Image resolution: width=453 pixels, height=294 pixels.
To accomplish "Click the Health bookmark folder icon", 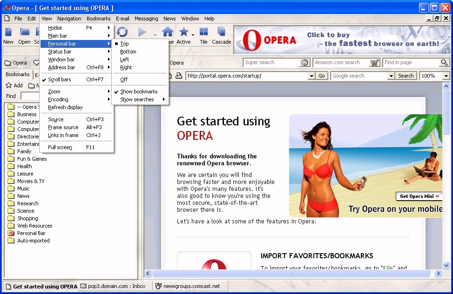I will [11, 166].
